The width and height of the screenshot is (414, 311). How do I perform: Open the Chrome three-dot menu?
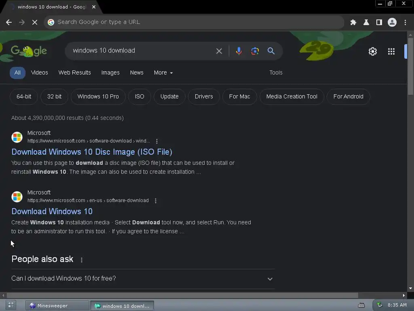click(405, 22)
